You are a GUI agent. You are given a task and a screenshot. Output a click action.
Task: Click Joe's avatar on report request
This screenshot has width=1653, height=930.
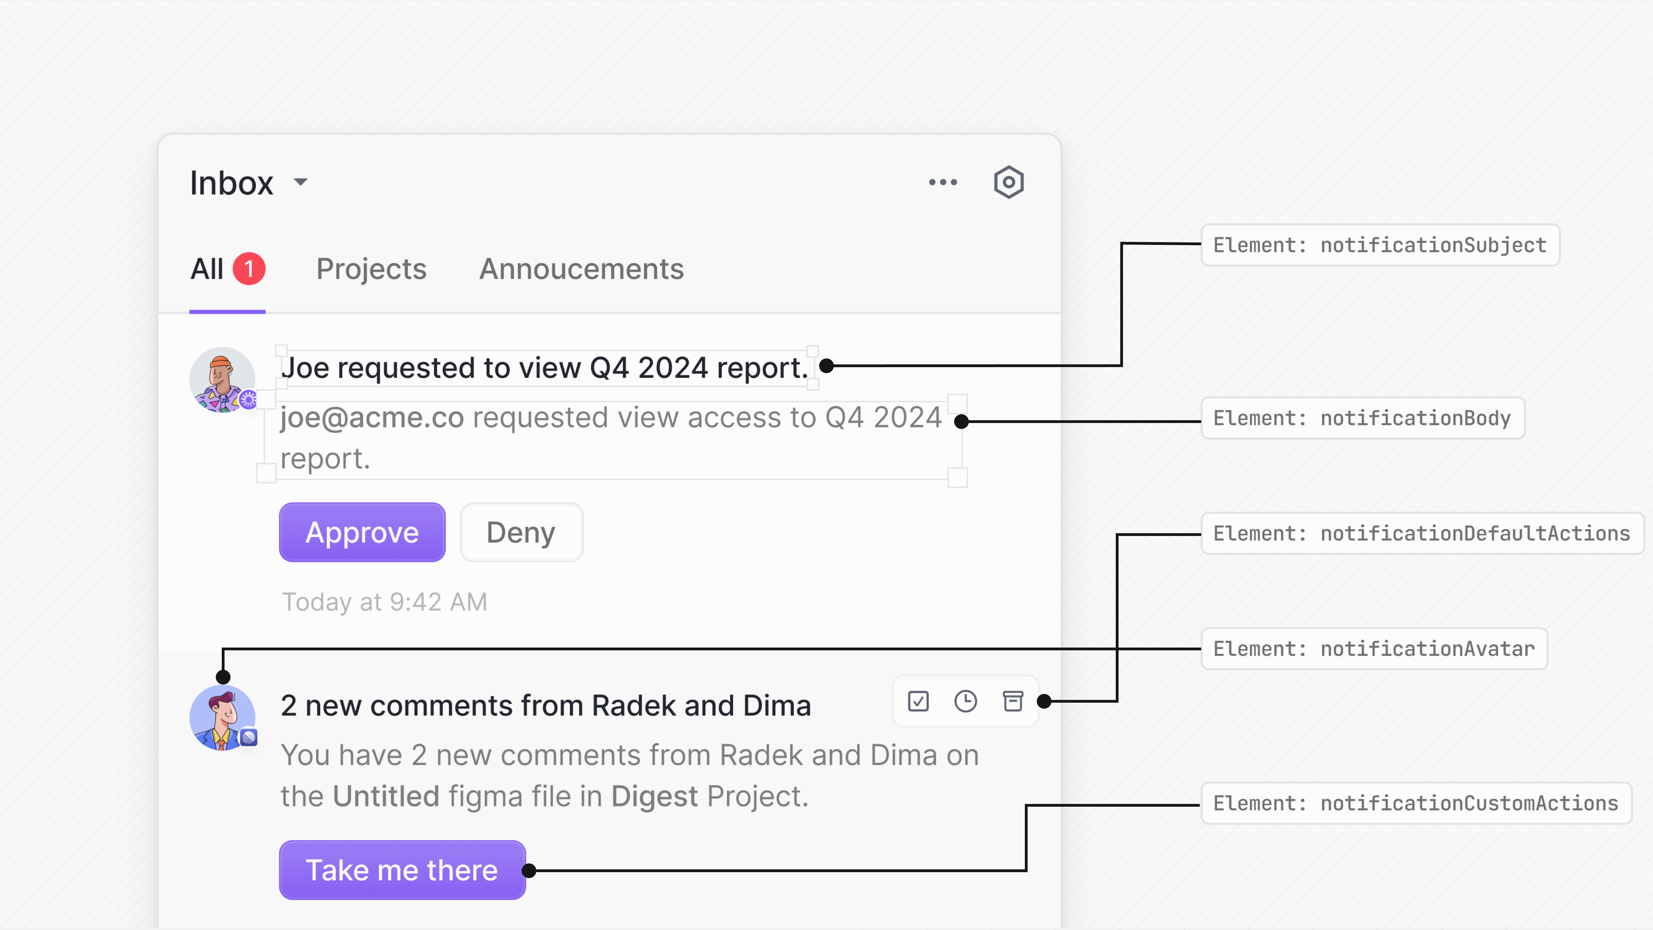(222, 379)
